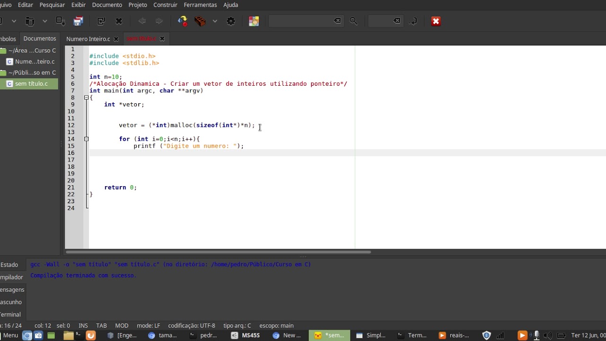Click the search magnifier icon

coord(354,21)
